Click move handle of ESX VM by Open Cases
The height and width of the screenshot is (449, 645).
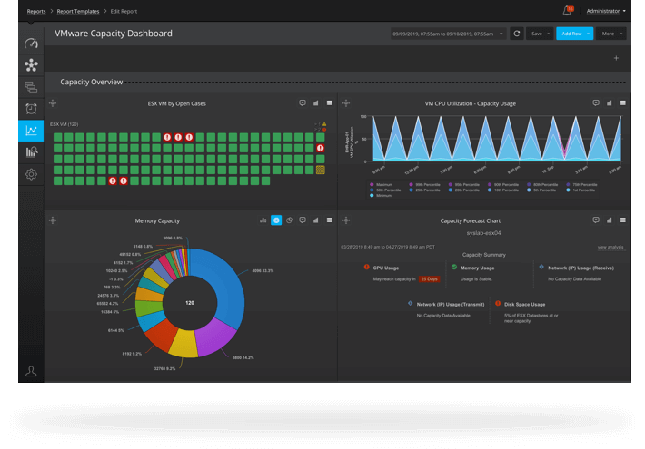click(x=53, y=103)
